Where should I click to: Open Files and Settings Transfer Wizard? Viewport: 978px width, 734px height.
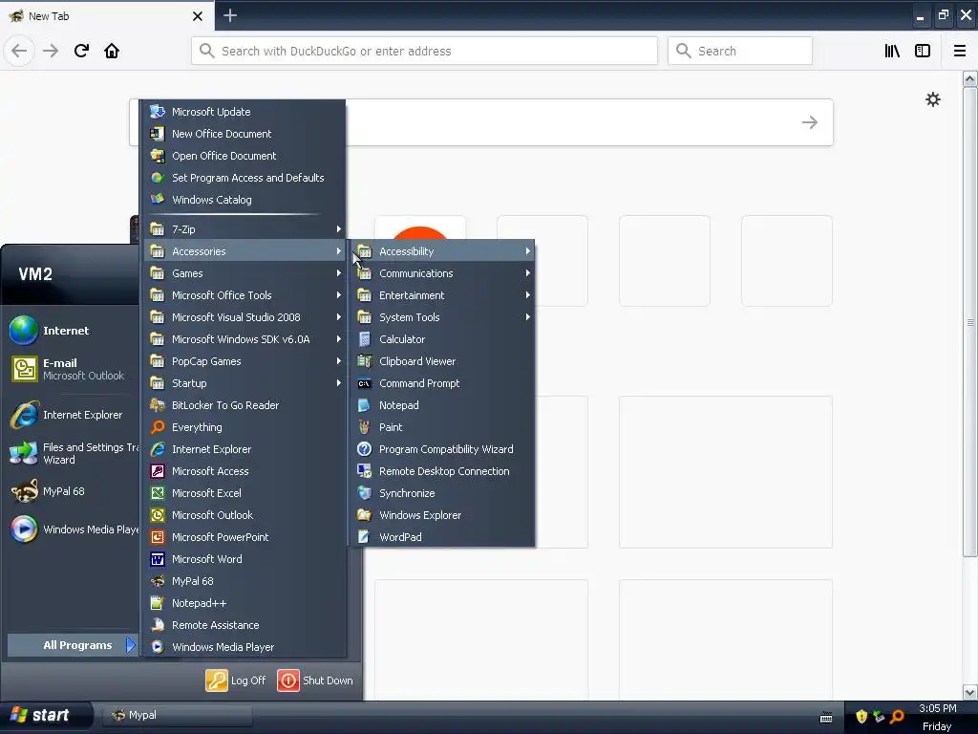[x=72, y=453]
